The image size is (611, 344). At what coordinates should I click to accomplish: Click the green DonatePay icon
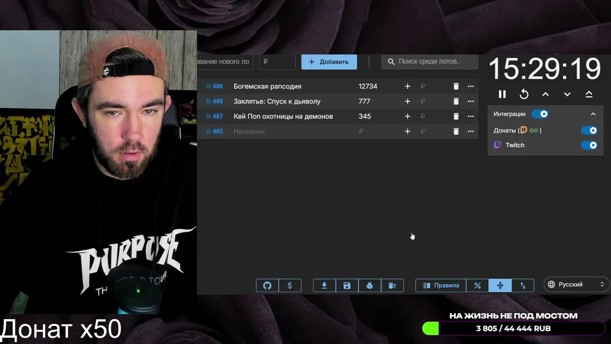coord(534,130)
